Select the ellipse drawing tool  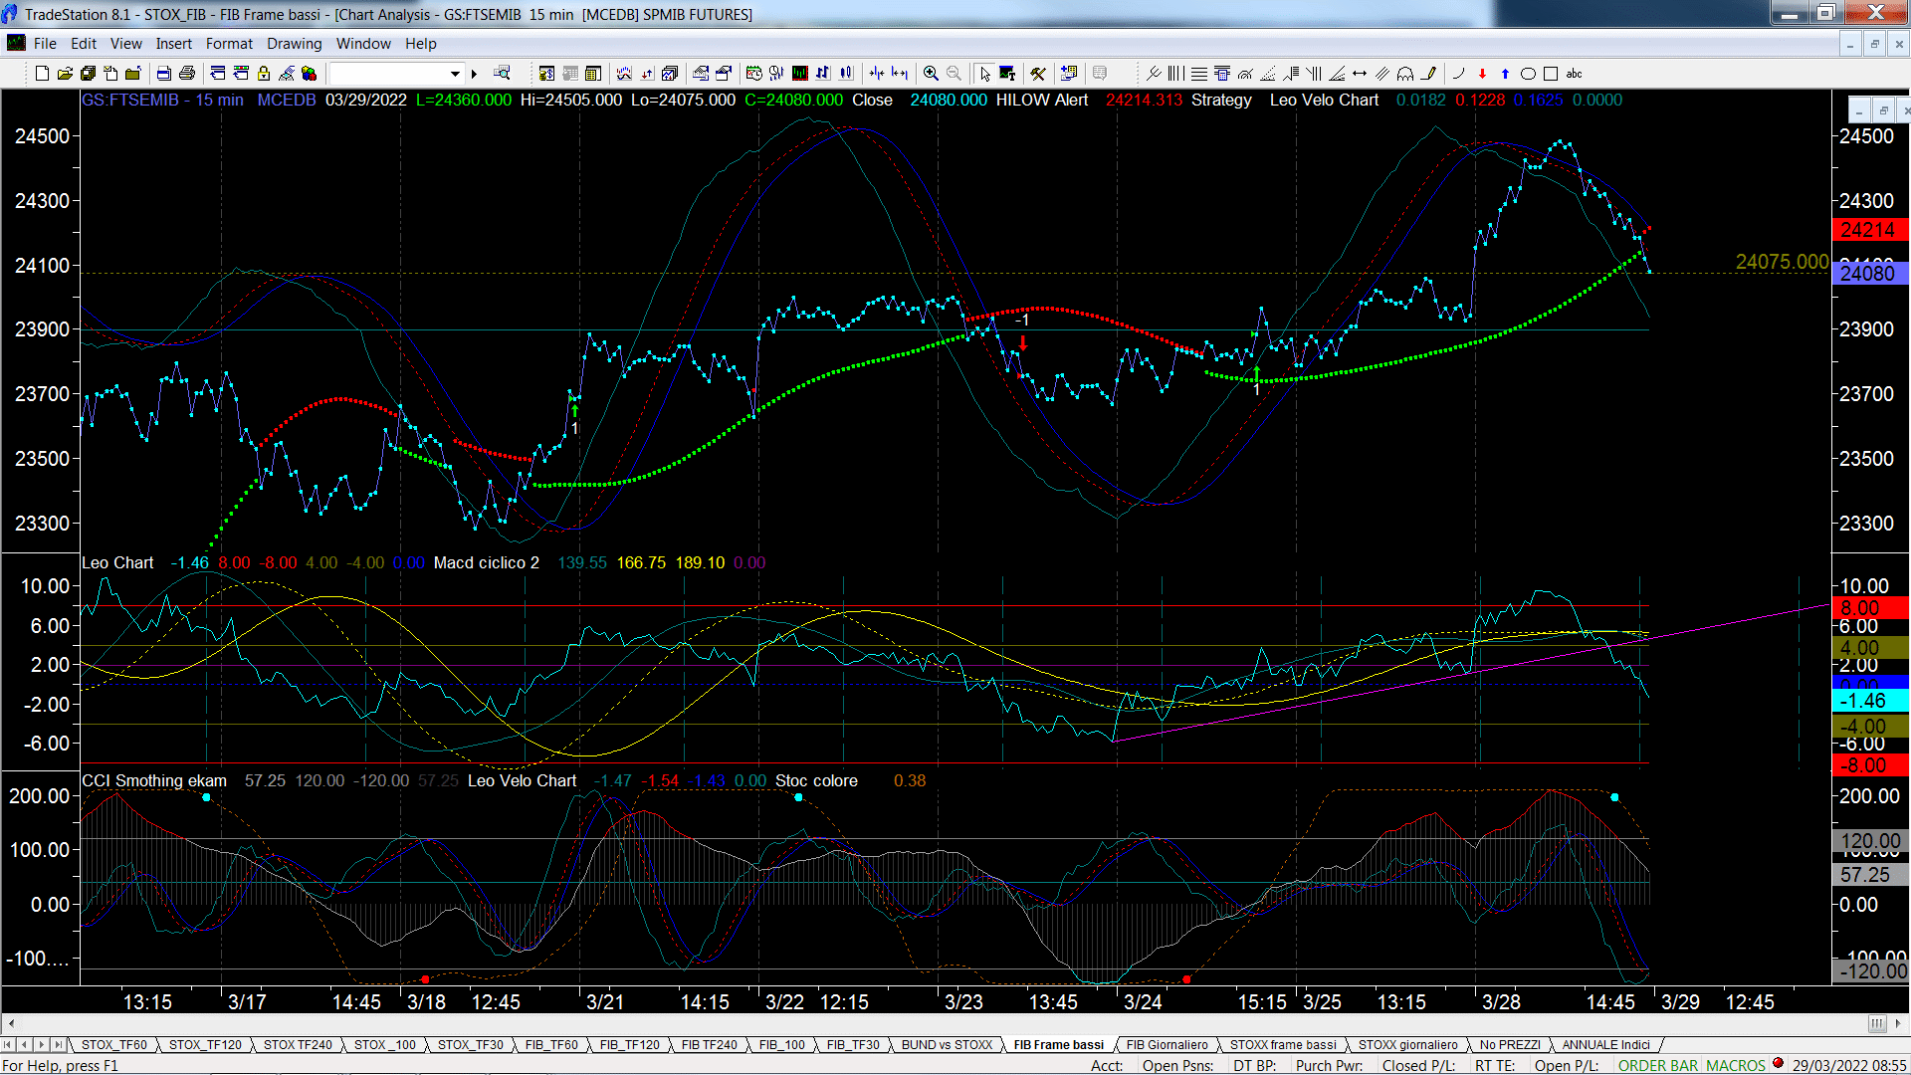click(1528, 74)
